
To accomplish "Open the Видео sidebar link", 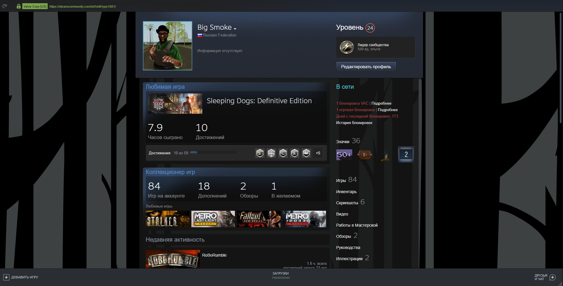I will click(x=342, y=214).
